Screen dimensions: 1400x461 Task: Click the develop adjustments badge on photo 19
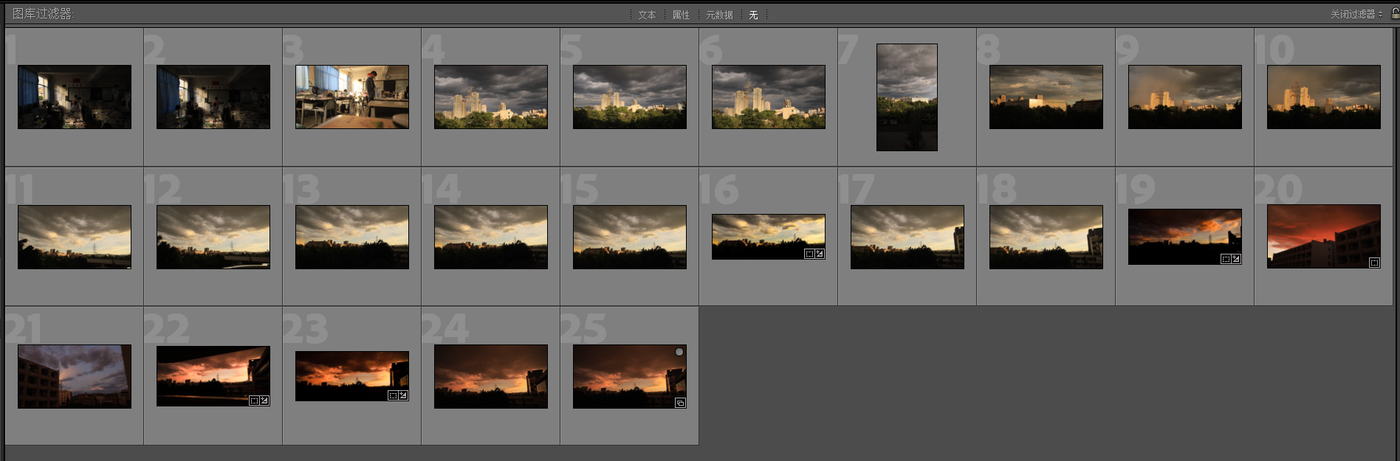pos(1235,259)
